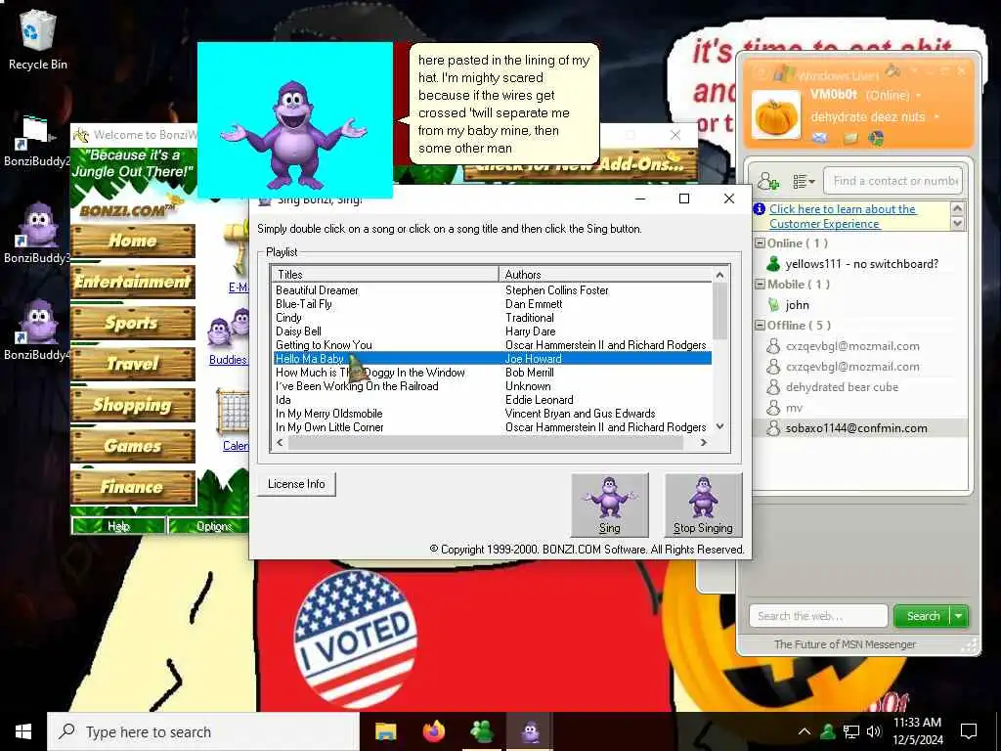This screenshot has height=751, width=1001.
Task: Click the Sing button with the Bonzi icon
Action: [610, 505]
